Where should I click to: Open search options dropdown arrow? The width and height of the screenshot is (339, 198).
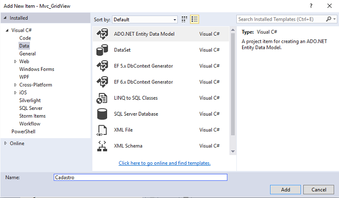tap(335, 19)
